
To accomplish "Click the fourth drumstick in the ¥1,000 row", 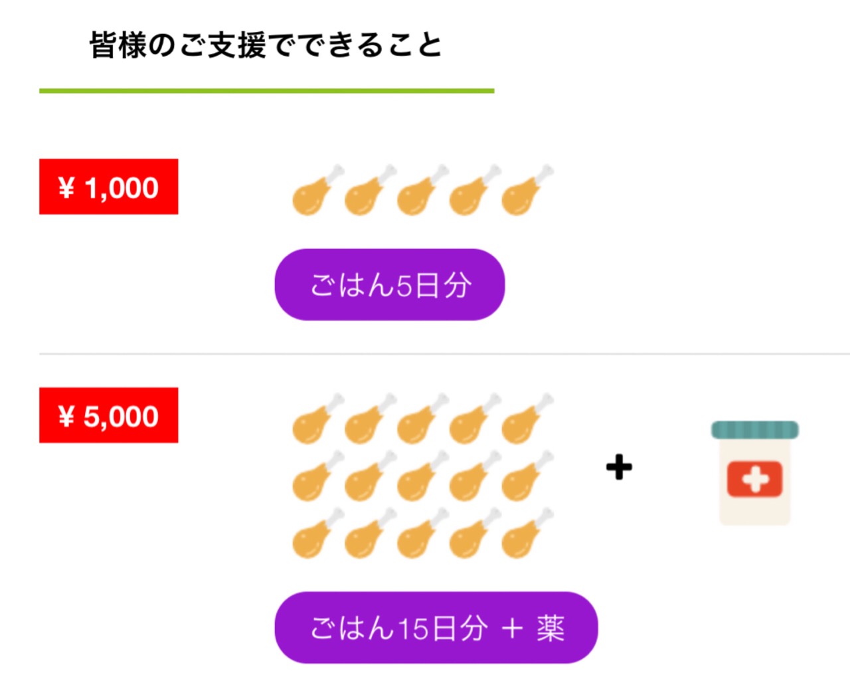I will [475, 190].
